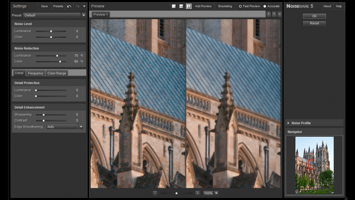The height and width of the screenshot is (200, 355).
Task: Select horizontal split preview layout icon
Action: (181, 6)
